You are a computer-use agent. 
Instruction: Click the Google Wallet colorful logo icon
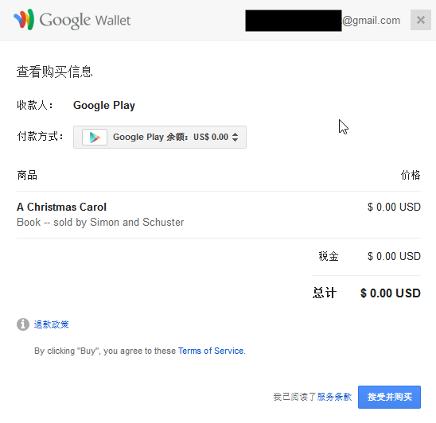pos(24,19)
